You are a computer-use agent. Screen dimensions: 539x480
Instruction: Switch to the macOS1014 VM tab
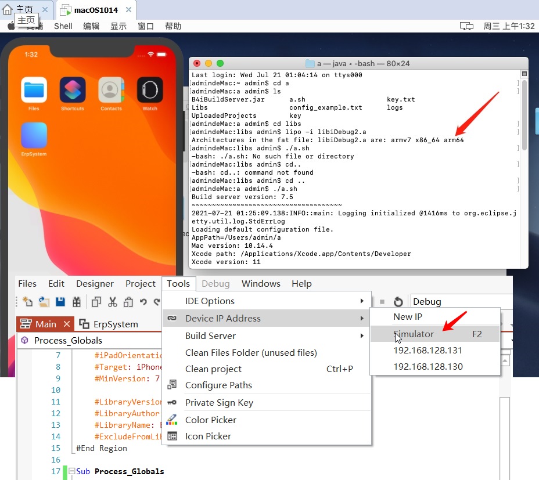(96, 10)
